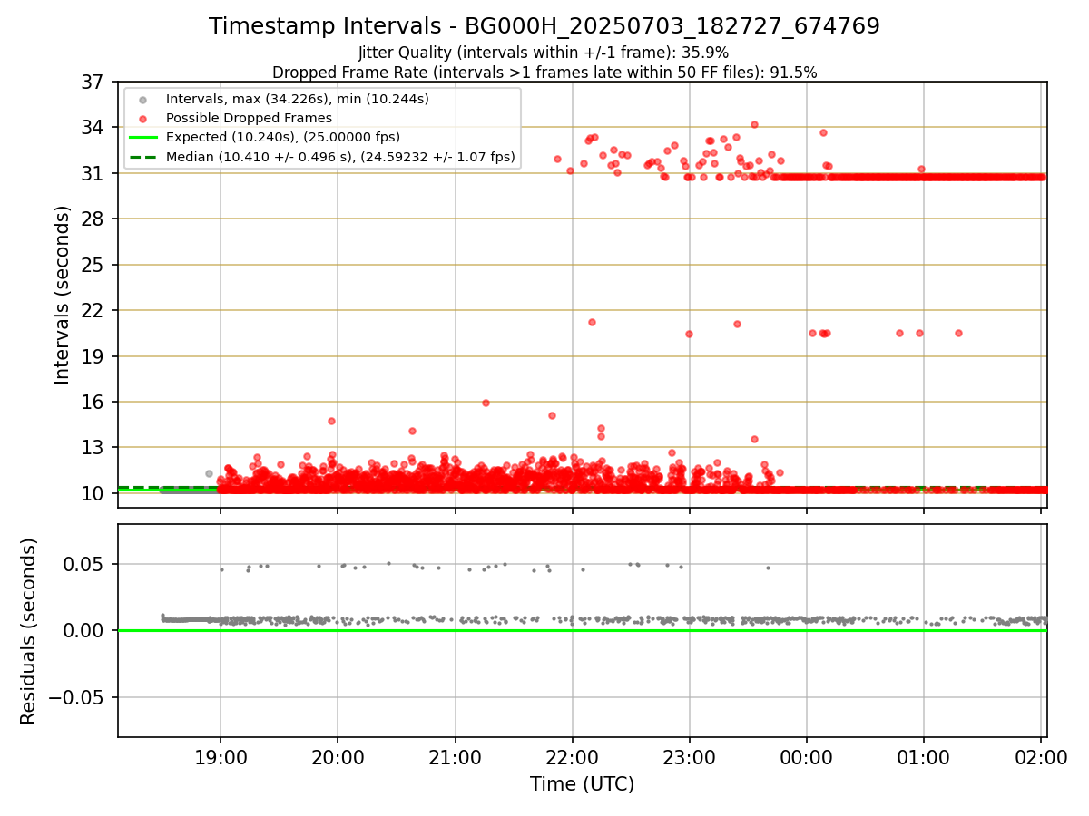The width and height of the screenshot is (1089, 816).
Task: Click the 23:00 x-axis tick label
Action: (689, 757)
